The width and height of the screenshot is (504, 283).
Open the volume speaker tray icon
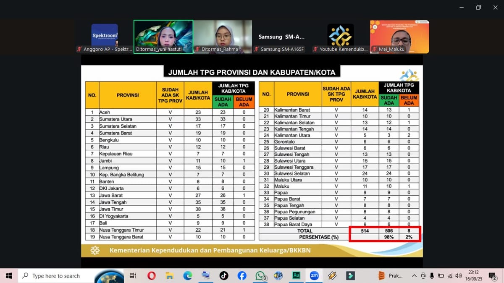click(x=458, y=276)
